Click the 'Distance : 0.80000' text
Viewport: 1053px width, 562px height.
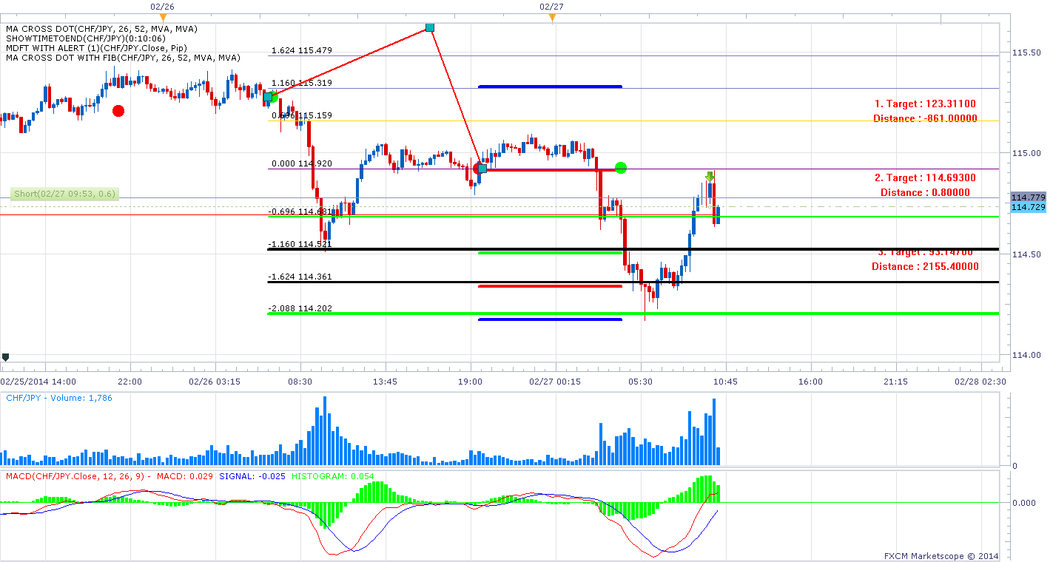[x=925, y=192]
